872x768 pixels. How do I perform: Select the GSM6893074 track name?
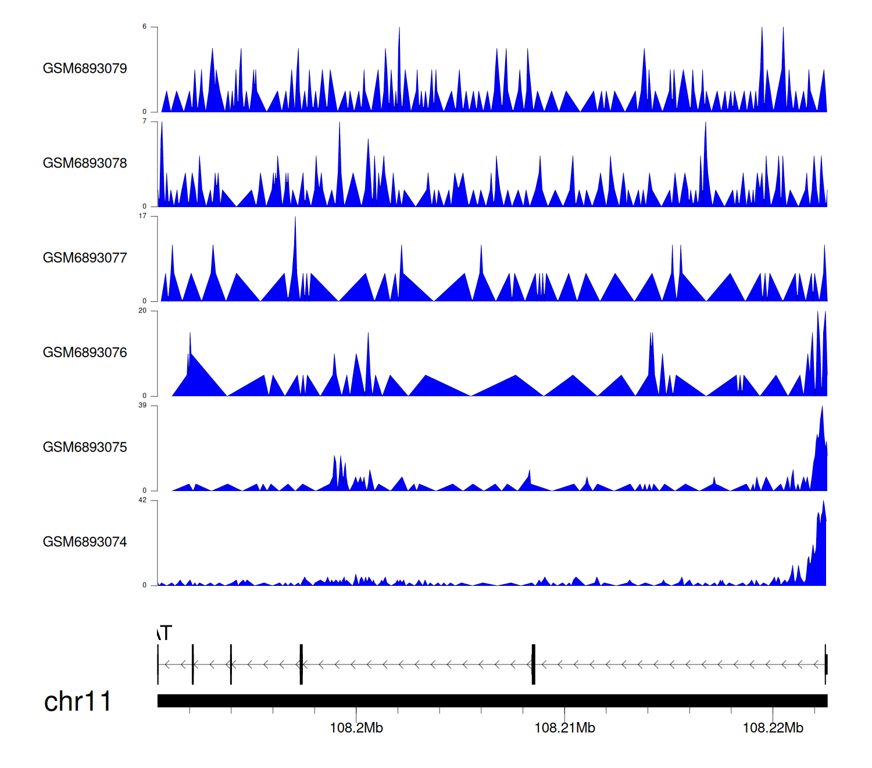(x=85, y=542)
